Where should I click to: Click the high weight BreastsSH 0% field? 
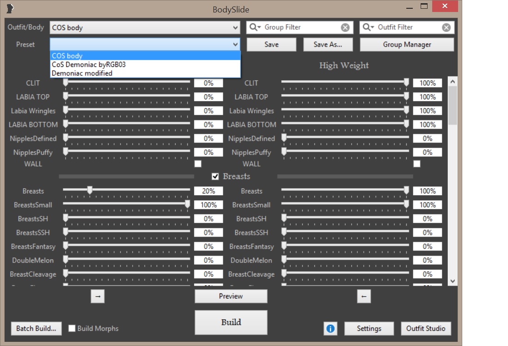click(x=428, y=219)
